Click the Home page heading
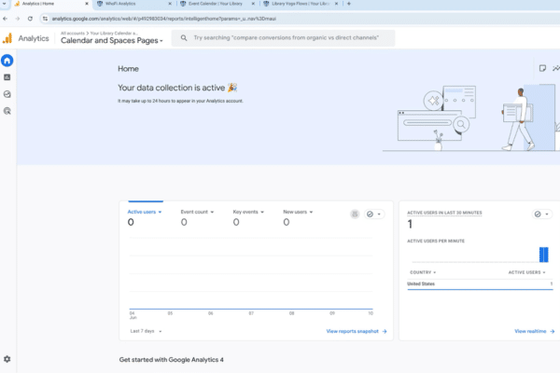Screen dimensions: 560x373 point(128,68)
